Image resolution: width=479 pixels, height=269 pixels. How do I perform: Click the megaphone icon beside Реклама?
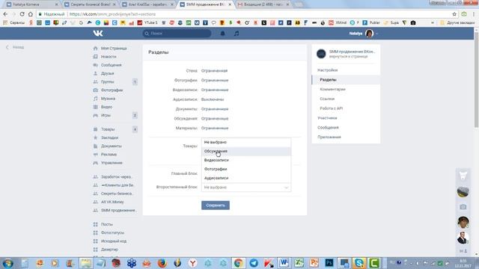click(95, 155)
